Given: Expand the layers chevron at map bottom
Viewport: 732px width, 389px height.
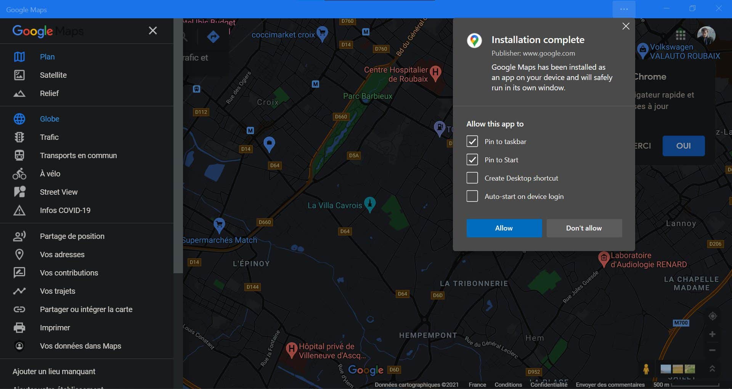Looking at the screenshot, I should 712,368.
